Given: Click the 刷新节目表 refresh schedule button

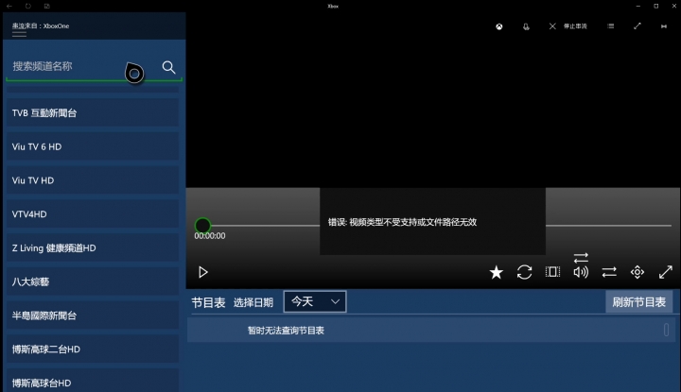Looking at the screenshot, I should tap(638, 302).
